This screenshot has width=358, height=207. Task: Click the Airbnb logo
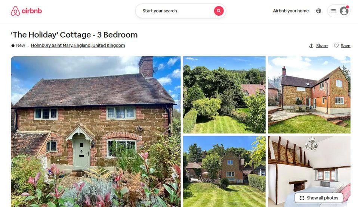26,11
